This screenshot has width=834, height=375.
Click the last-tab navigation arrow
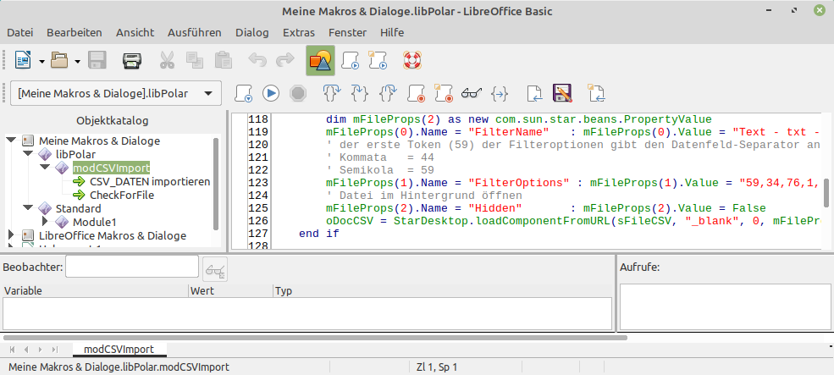pos(54,350)
